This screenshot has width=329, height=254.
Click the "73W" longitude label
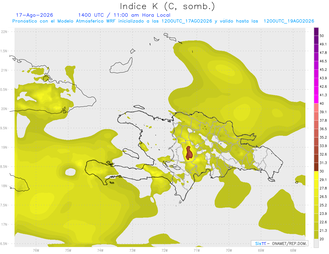pyautogui.click(x=132, y=250)
